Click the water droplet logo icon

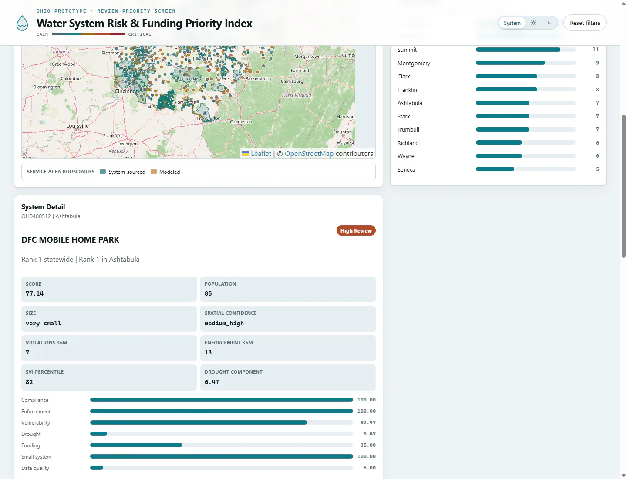point(22,23)
